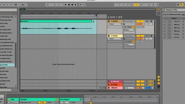185x104 pixels.
Task: Toggle the 2 Audio track activator
Action: click(x=140, y=36)
